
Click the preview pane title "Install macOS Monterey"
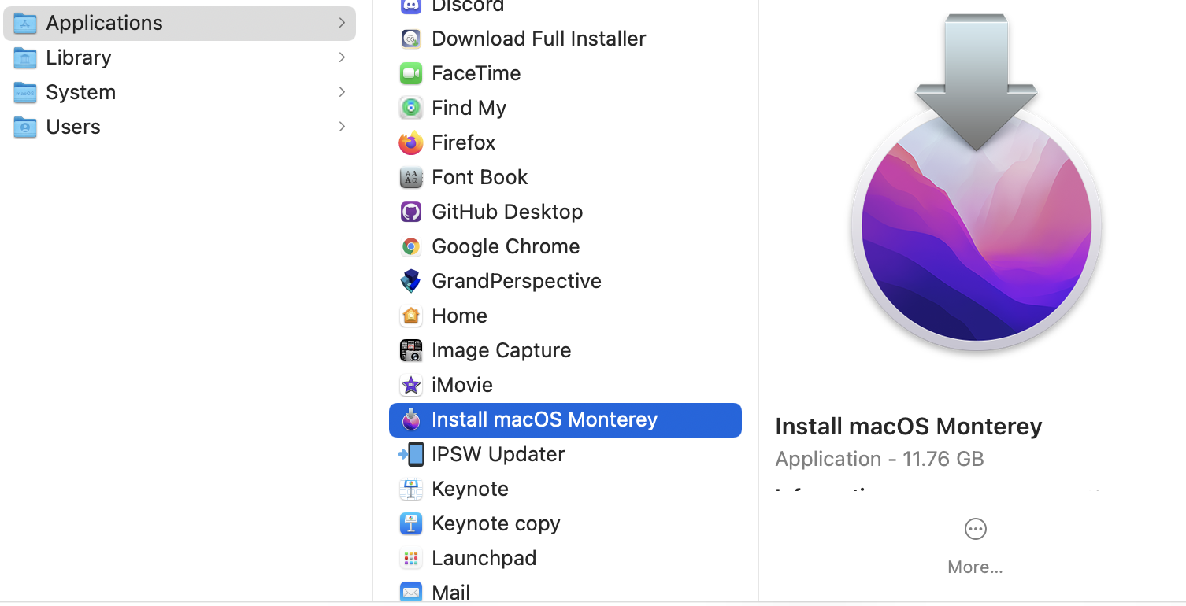pyautogui.click(x=909, y=426)
